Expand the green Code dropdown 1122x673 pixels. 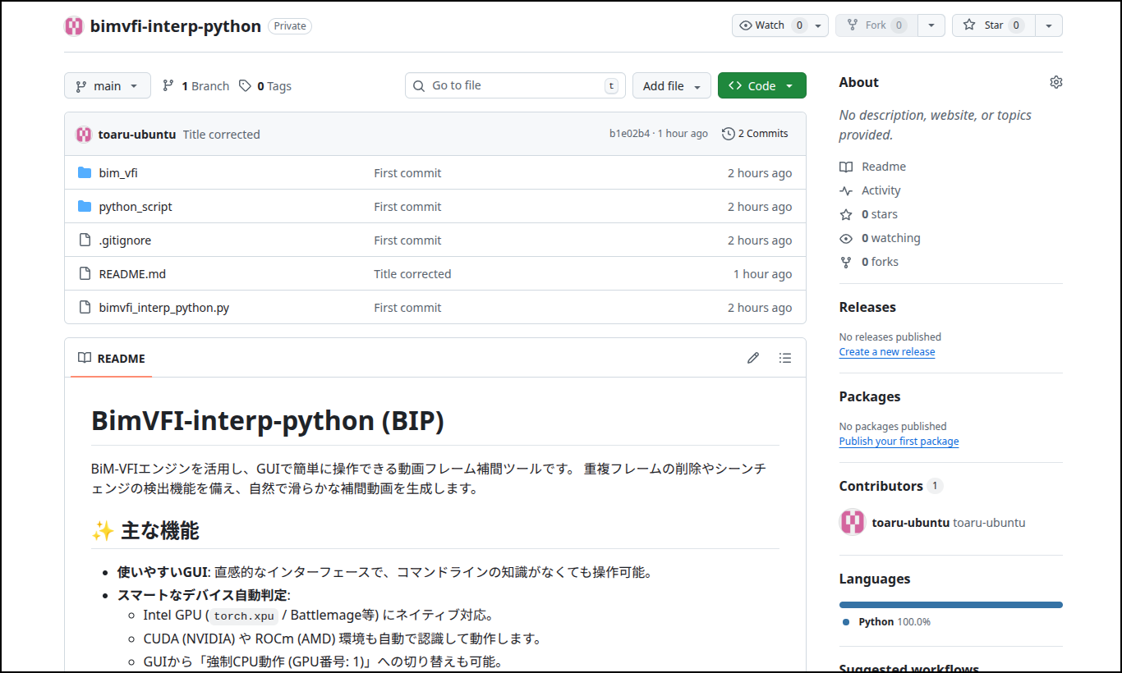[x=761, y=86]
